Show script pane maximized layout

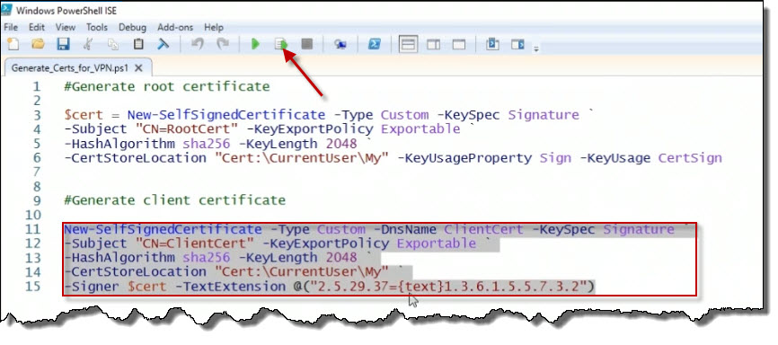(459, 45)
